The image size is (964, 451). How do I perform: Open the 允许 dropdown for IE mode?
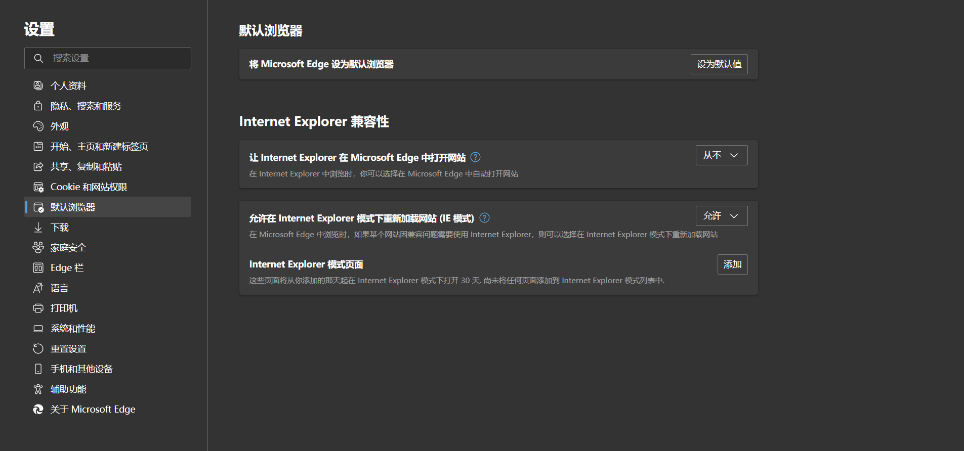(x=722, y=216)
